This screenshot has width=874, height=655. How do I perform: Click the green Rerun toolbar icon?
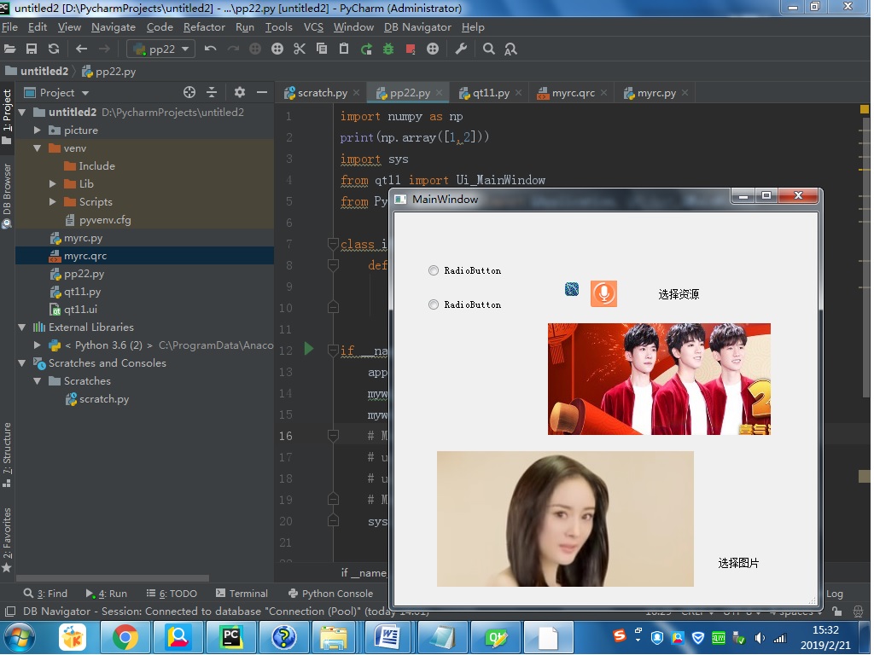366,49
